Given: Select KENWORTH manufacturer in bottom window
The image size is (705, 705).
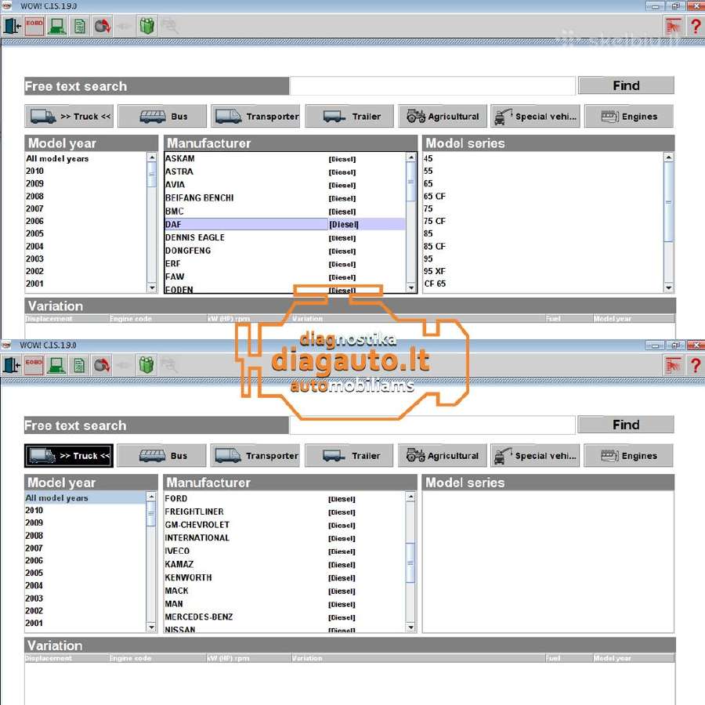Looking at the screenshot, I should point(284,578).
